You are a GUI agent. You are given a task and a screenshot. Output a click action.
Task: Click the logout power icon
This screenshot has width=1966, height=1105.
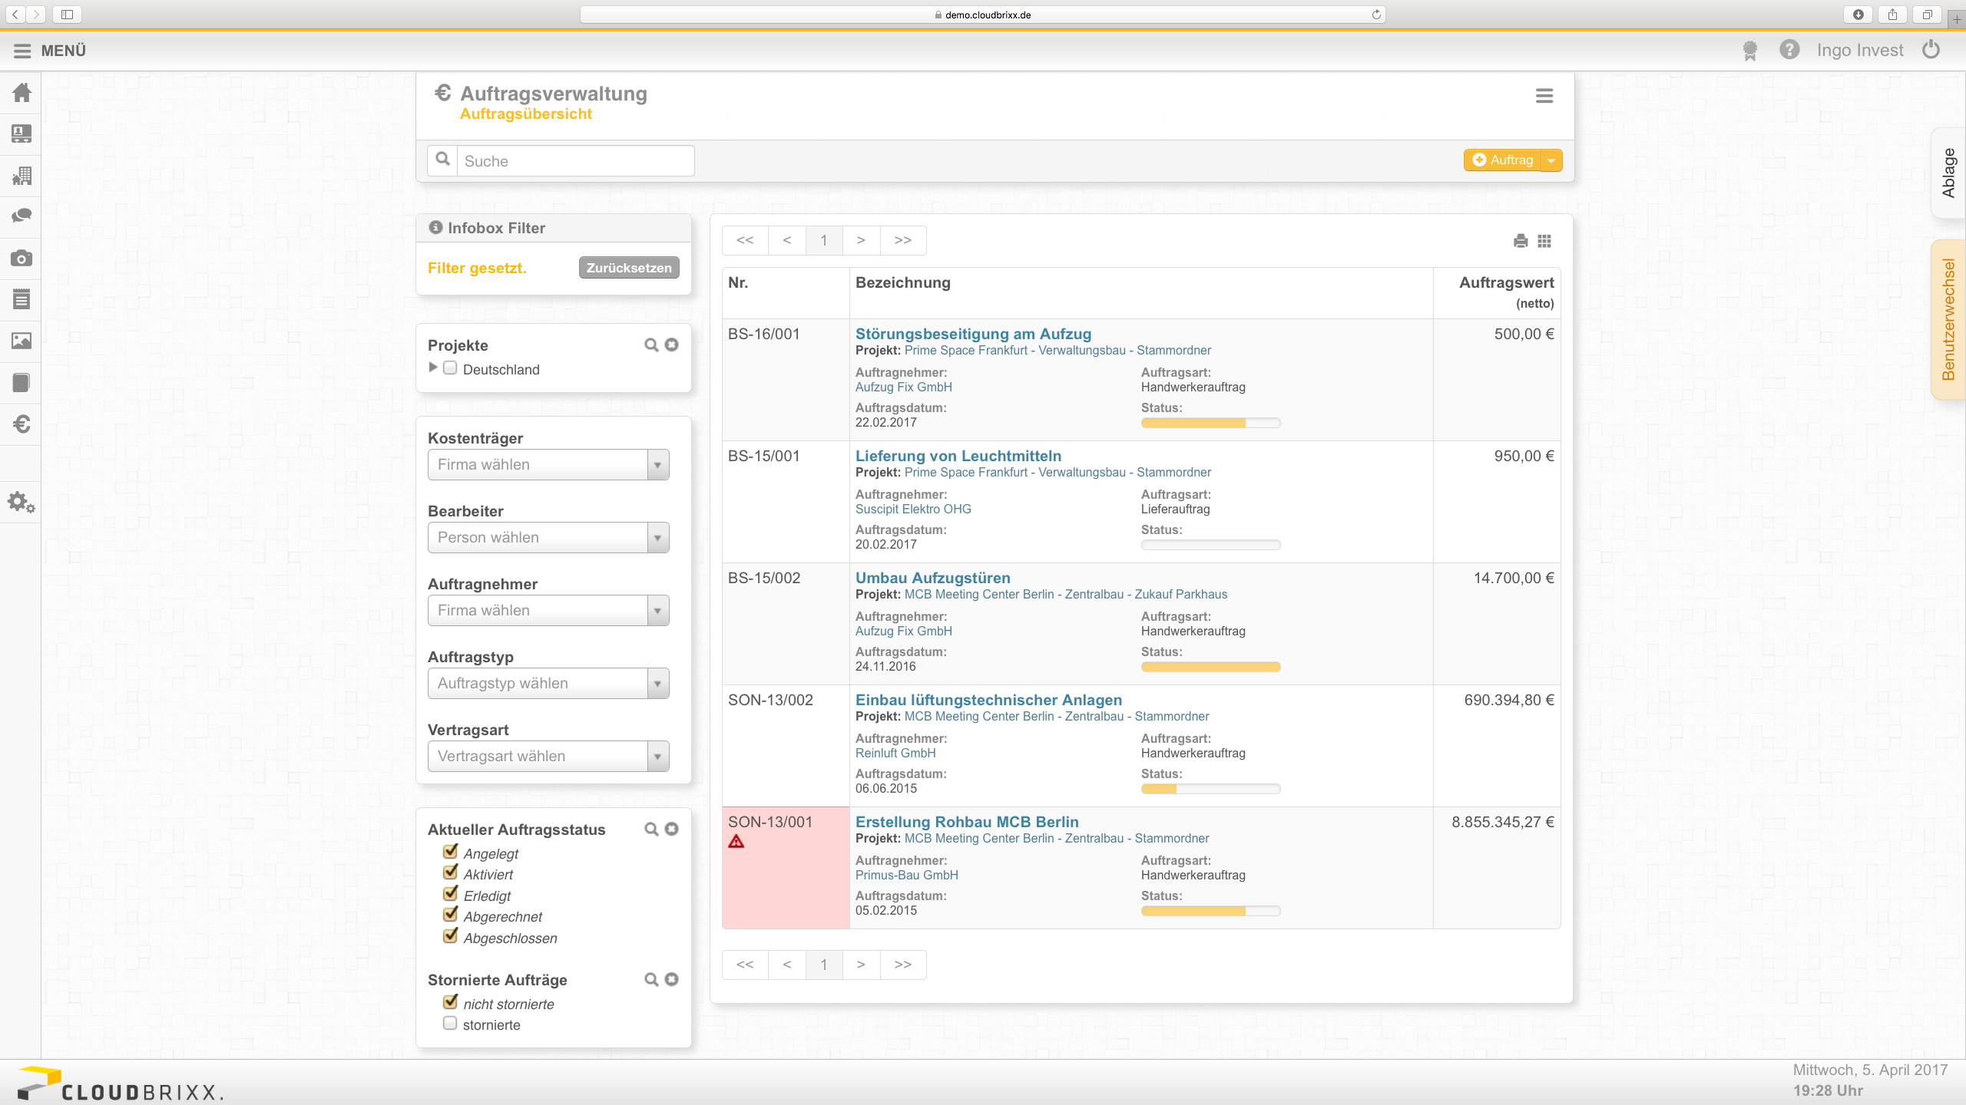point(1931,50)
